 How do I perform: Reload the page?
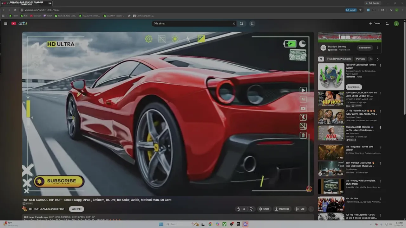[x=15, y=10]
